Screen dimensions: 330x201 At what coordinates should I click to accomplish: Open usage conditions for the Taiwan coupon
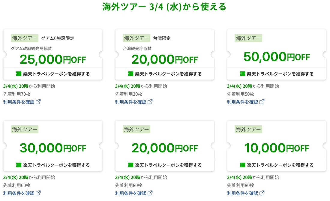coord(130,102)
